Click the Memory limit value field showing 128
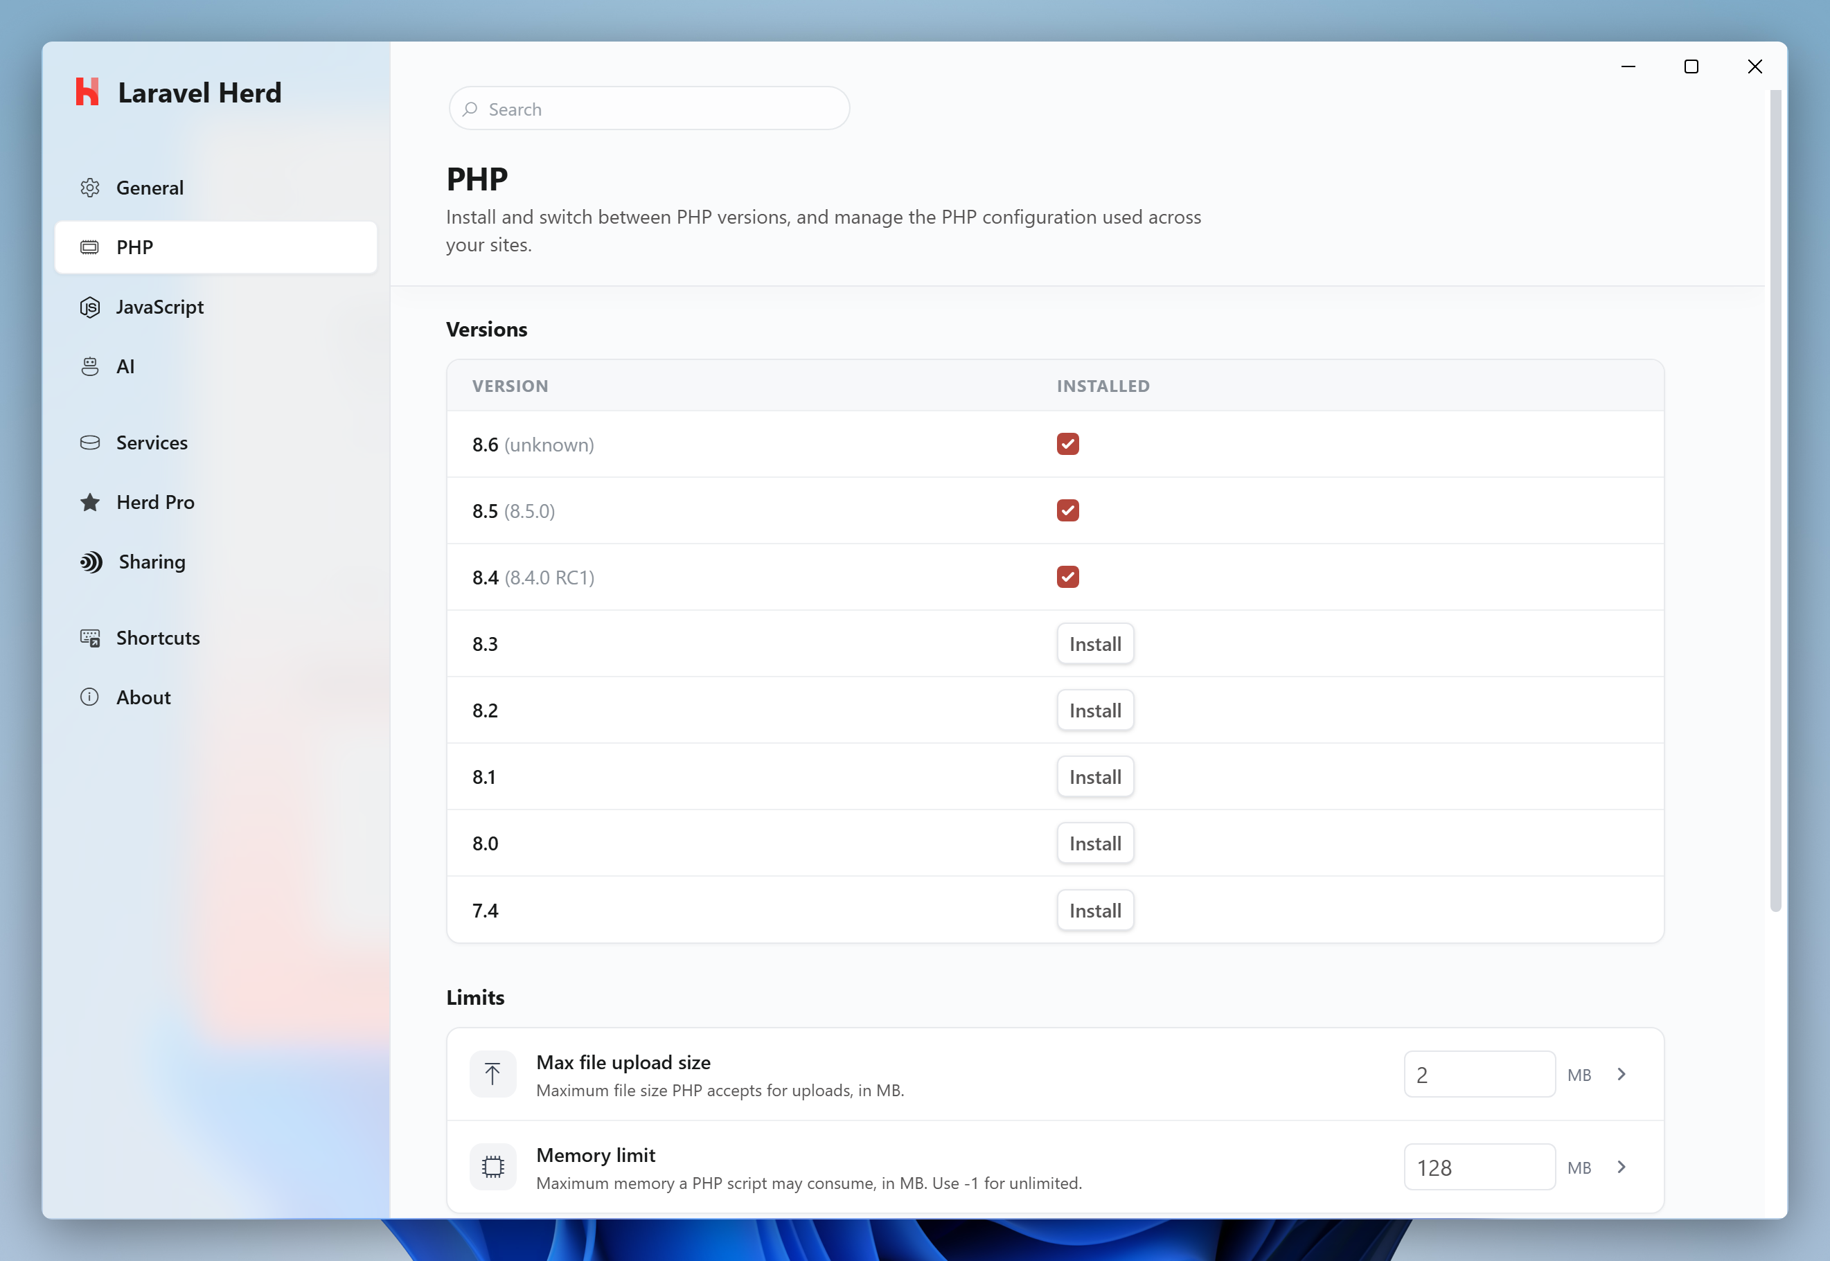Image resolution: width=1830 pixels, height=1261 pixels. click(1480, 1167)
